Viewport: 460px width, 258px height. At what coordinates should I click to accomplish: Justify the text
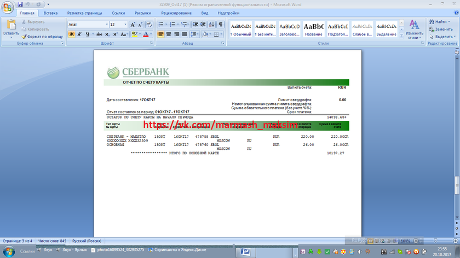point(184,34)
